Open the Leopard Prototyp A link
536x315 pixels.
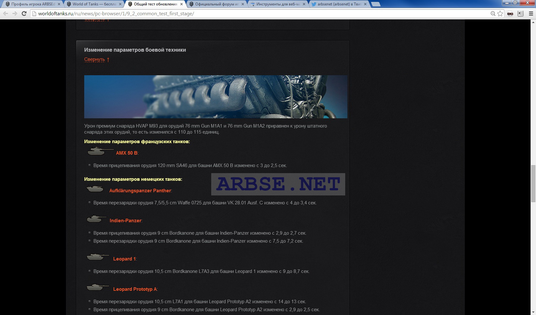point(135,289)
